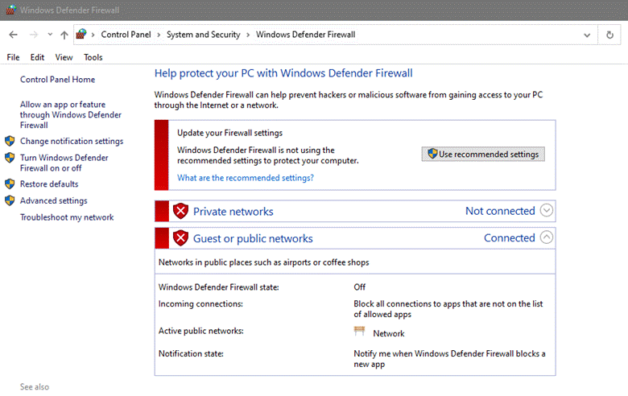Click the See also label
The height and width of the screenshot is (396, 628).
(35, 387)
